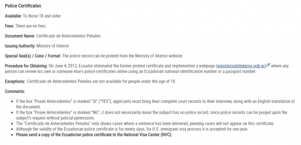
Task: Click the external link icon after the ministry URL
Action: point(268,65)
